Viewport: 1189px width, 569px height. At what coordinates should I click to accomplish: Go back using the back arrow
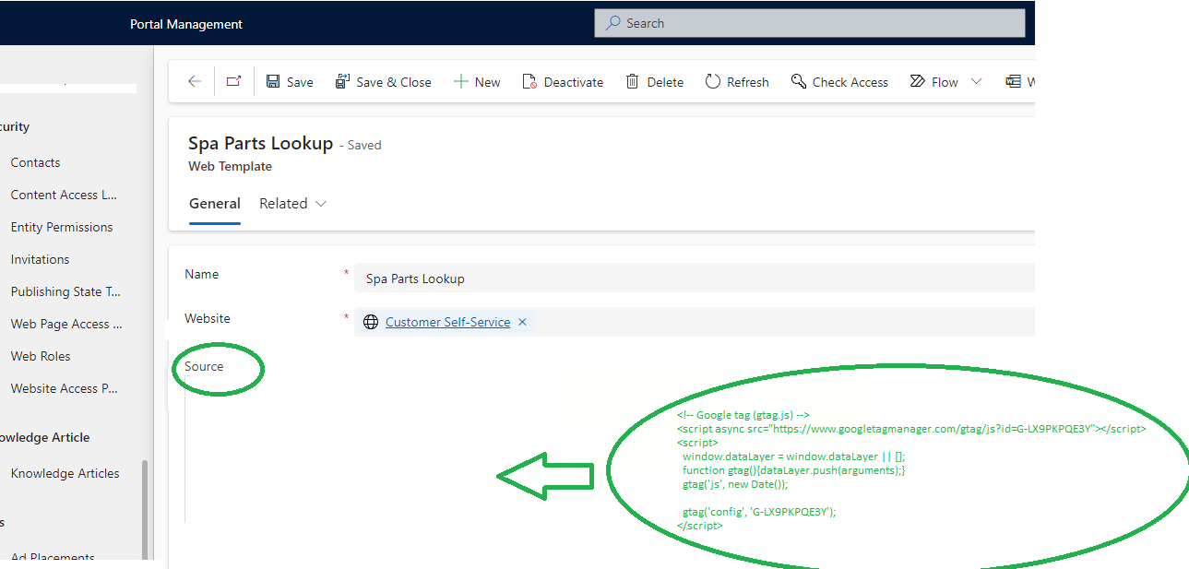pos(194,82)
